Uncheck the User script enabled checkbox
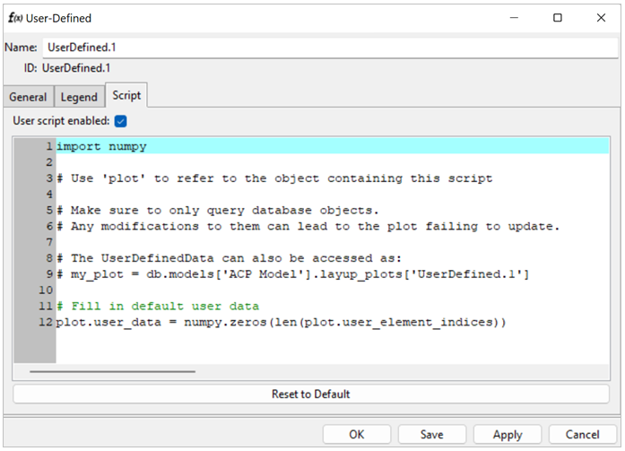The width and height of the screenshot is (625, 451). coord(120,121)
